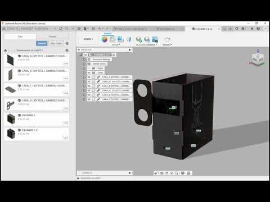Pin the Browser panel dot icon
This screenshot has width=270, height=202.
click(x=129, y=50)
